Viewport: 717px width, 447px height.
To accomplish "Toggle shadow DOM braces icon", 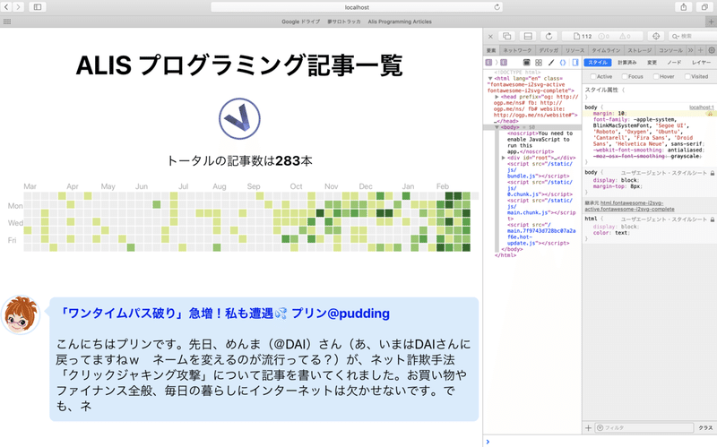I will pos(563,62).
